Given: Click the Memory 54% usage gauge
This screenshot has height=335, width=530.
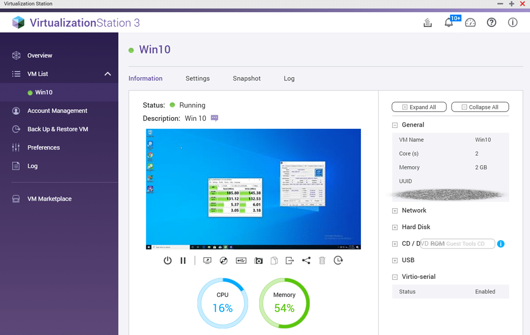Looking at the screenshot, I should click(x=284, y=303).
